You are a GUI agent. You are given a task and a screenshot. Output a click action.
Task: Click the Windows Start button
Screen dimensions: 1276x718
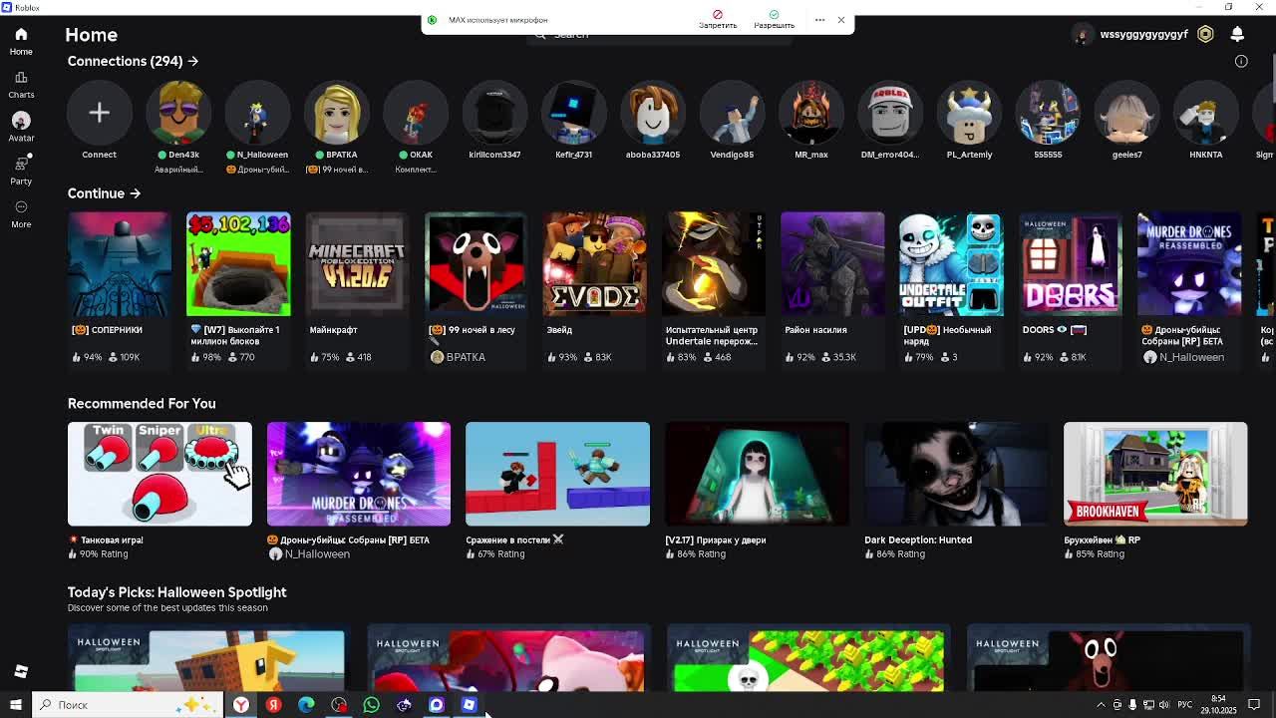[x=16, y=705]
